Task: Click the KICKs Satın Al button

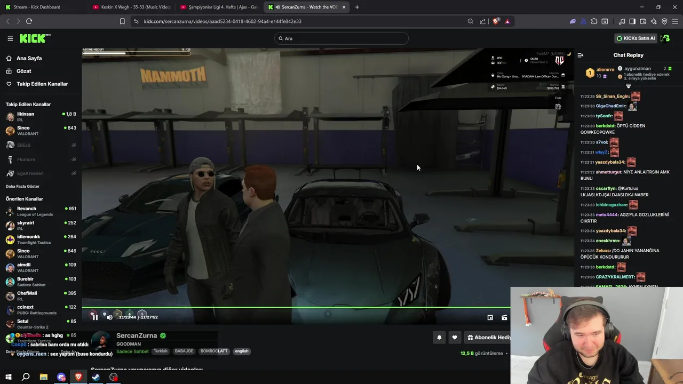Action: coord(636,38)
